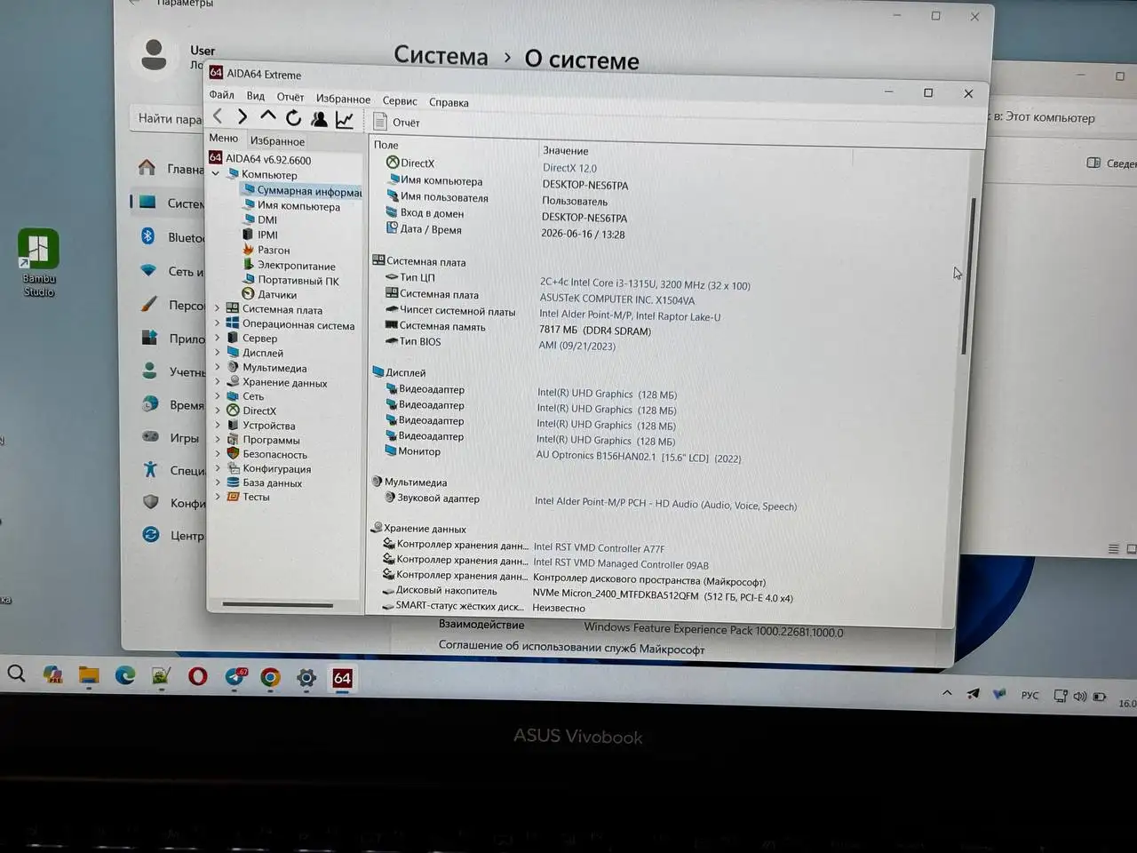This screenshot has width=1137, height=853.
Task: Switch to the Избранное tab in left panel
Action: pos(277,140)
